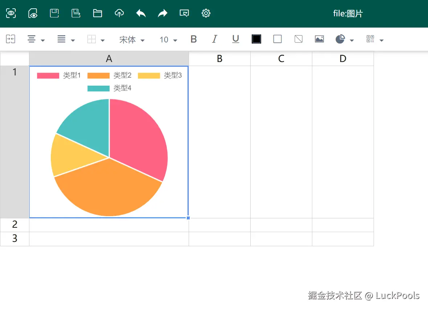The image size is (428, 309).
Task: Open vertical alignment dropdown arrow
Action: tap(73, 40)
